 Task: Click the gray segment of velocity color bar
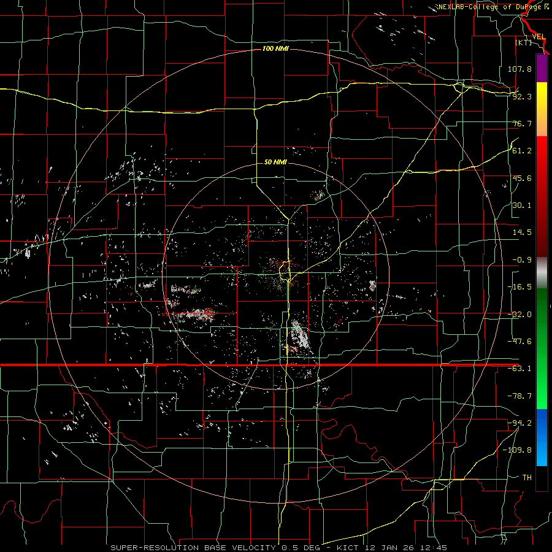(542, 273)
